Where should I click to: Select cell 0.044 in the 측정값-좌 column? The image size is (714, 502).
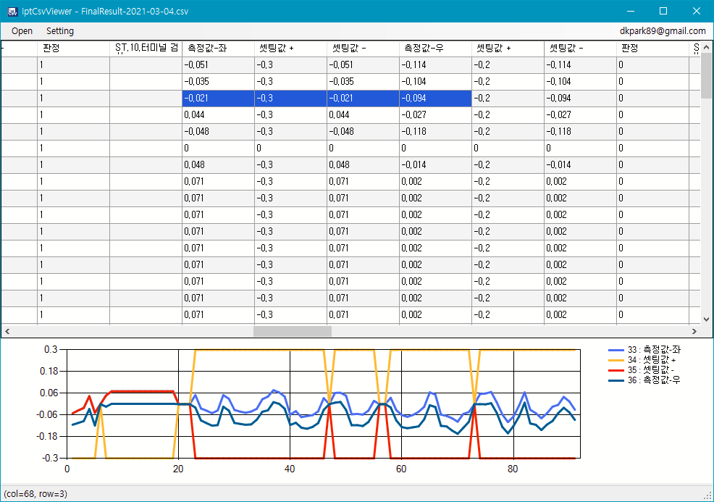[x=218, y=115]
